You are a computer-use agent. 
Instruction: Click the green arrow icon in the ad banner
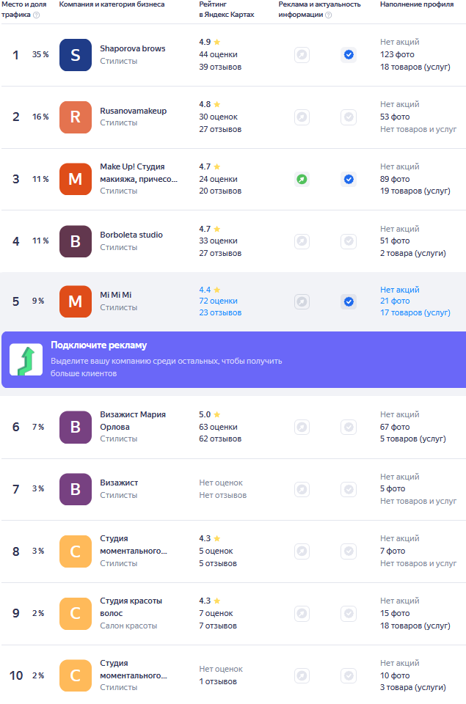(x=26, y=359)
